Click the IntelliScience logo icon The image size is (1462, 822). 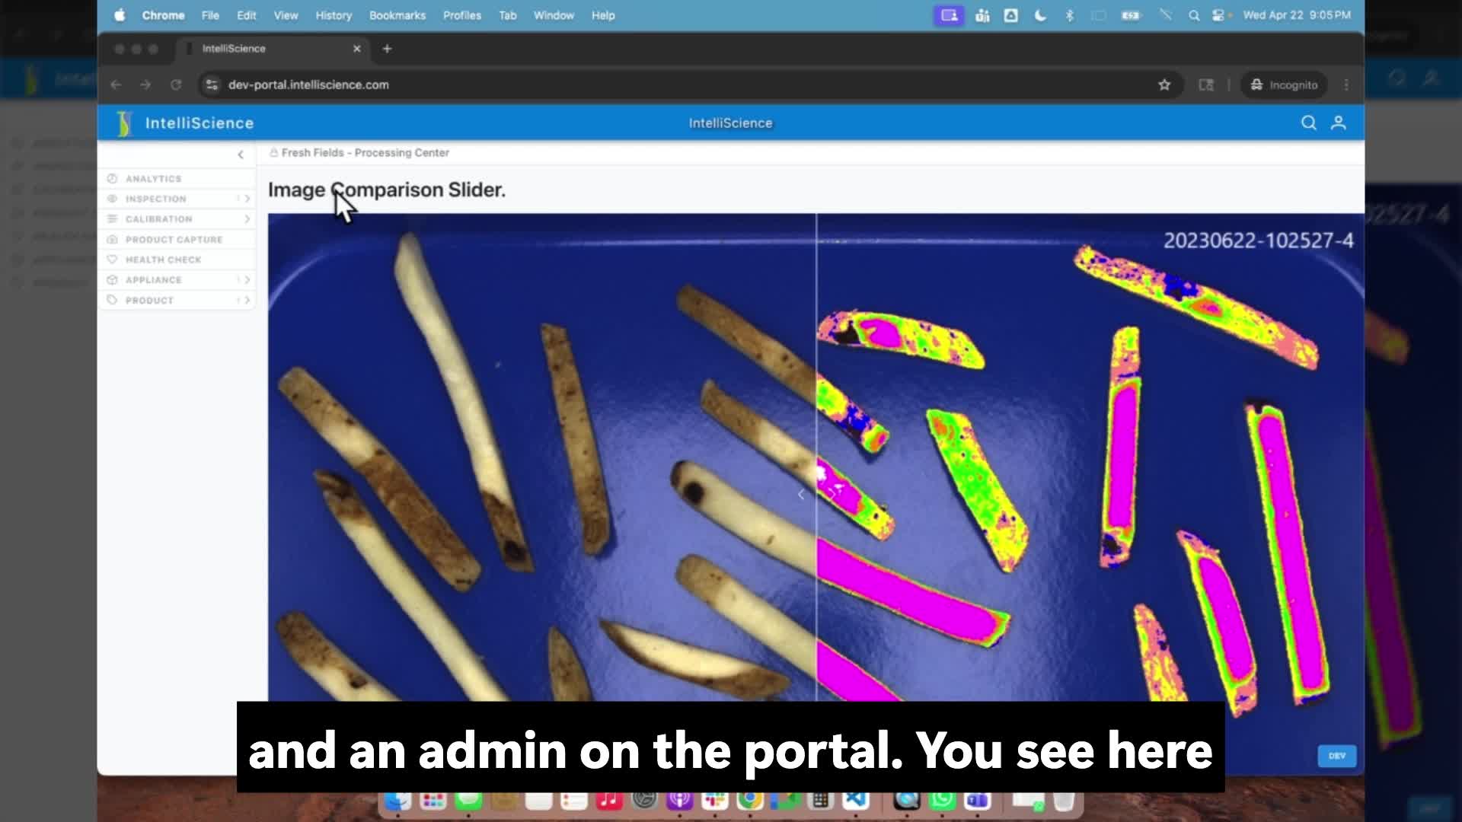pos(124,123)
